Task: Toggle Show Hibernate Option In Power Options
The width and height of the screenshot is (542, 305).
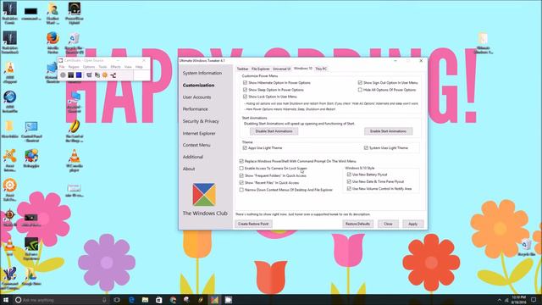Action: 245,83
